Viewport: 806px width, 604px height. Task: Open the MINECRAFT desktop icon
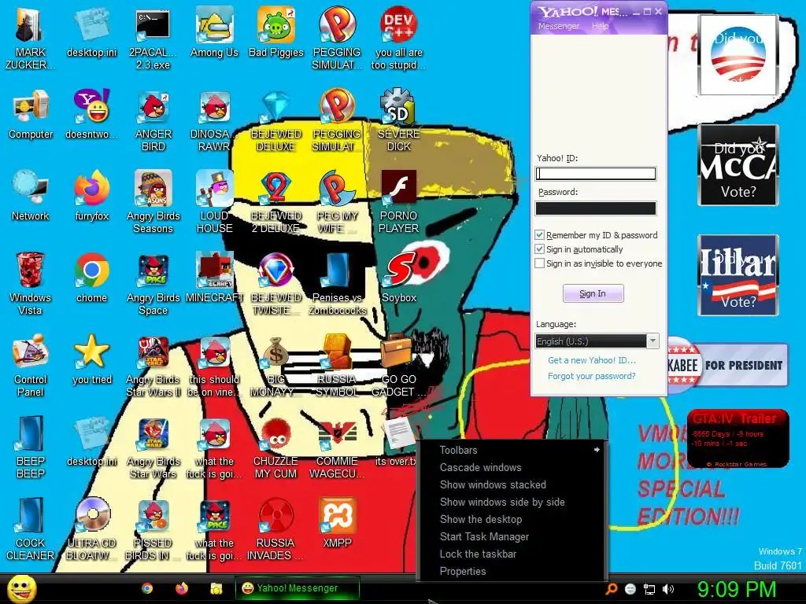pyautogui.click(x=214, y=278)
